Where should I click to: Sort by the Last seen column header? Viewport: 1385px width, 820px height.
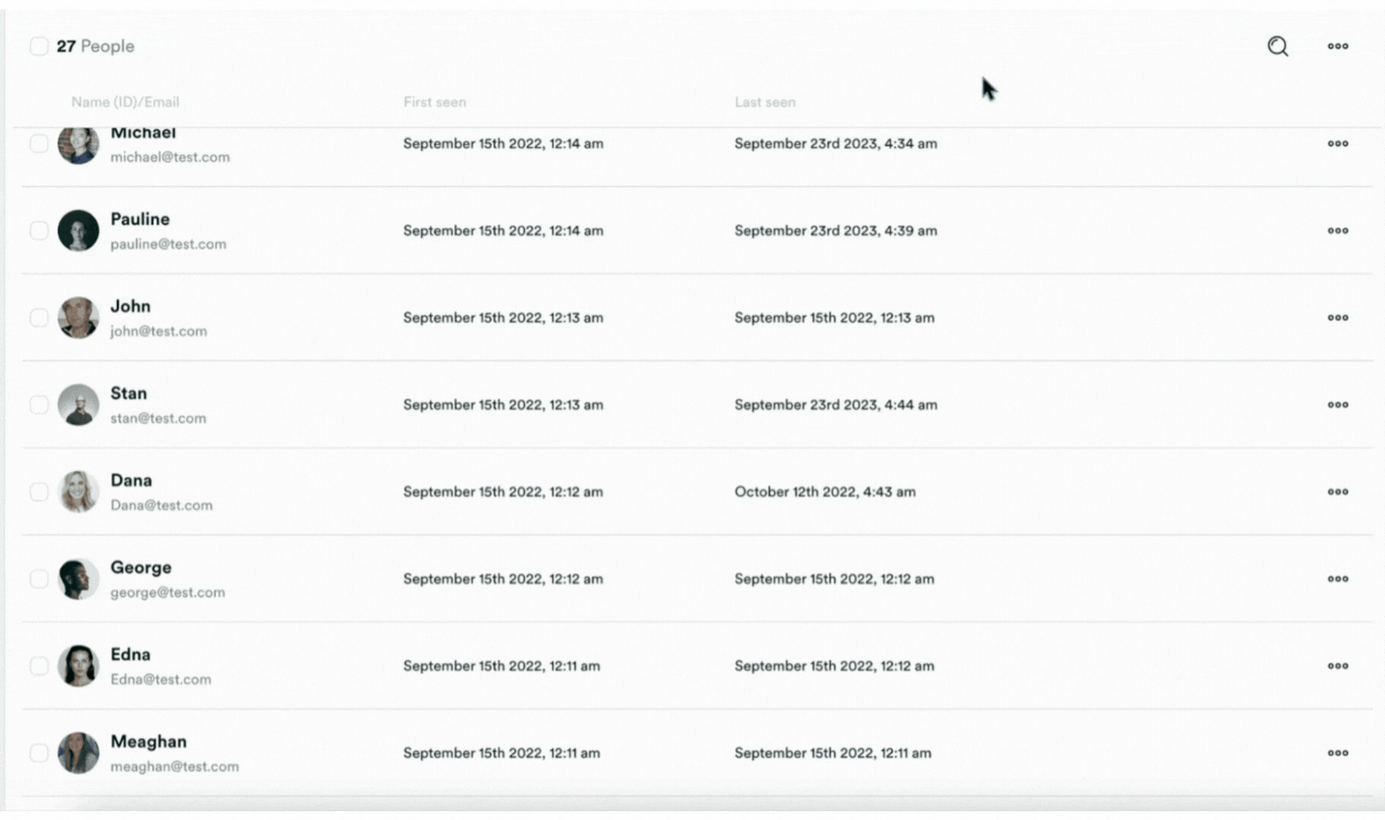764,102
